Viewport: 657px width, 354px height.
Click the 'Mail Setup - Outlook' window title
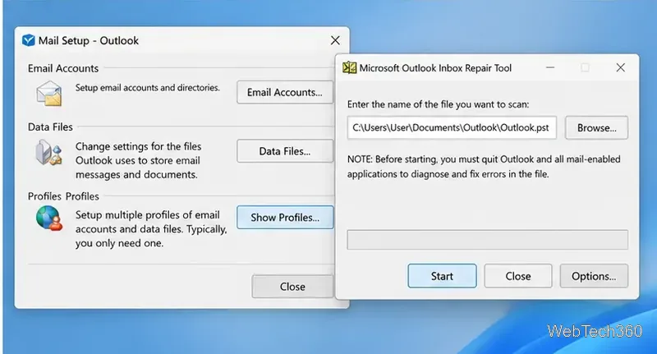click(x=89, y=40)
